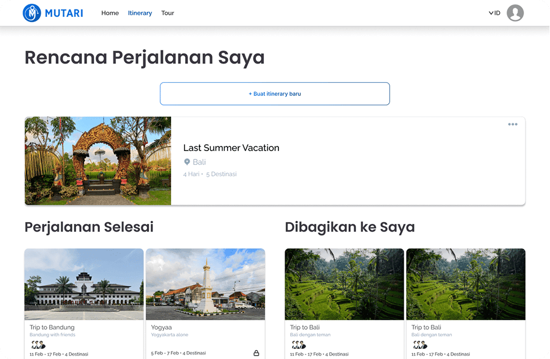This screenshot has width=550, height=359.
Task: Open the options menu on Last Summer Vacation
Action: coord(513,124)
